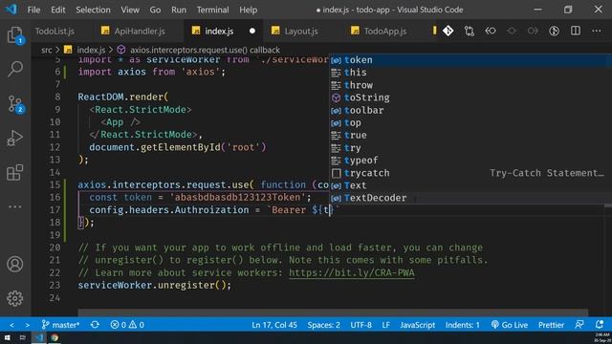Click the GitLens diamond icon in editor toolbar
The image size is (612, 344).
click(x=448, y=31)
